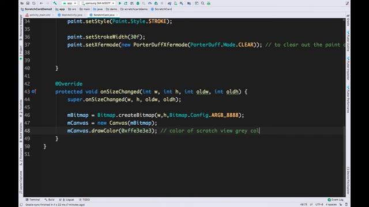Click PorterDuffXfermode on line 37
This screenshot has height=207, width=369.
click(160, 45)
